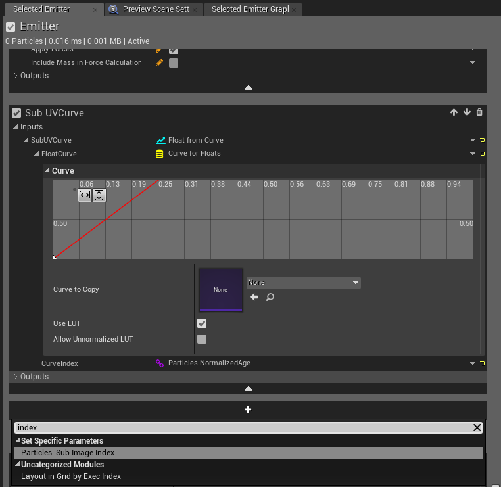This screenshot has width=501, height=487.
Task: Click the Particles.NormalizedAge link icon
Action: (160, 363)
